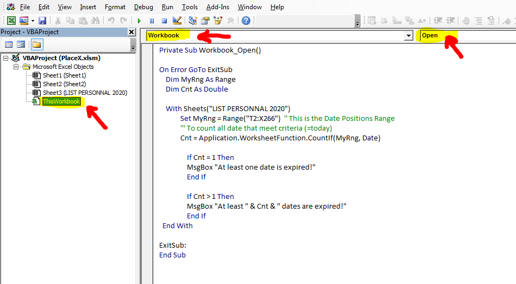Open Project Explorer toolbar icon
Image resolution: width=516 pixels, height=284 pixels.
[x=192, y=21]
